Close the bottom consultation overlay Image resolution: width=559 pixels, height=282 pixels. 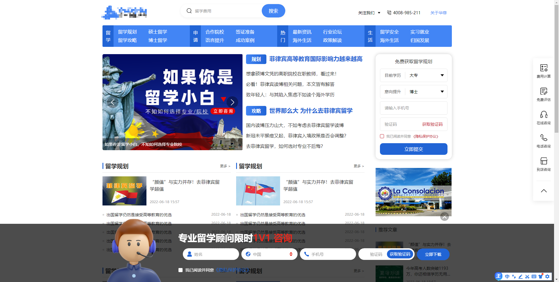(444, 217)
